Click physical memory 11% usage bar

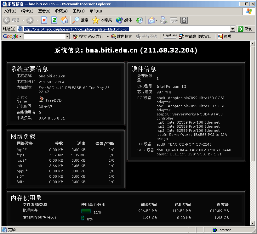coord(86,211)
